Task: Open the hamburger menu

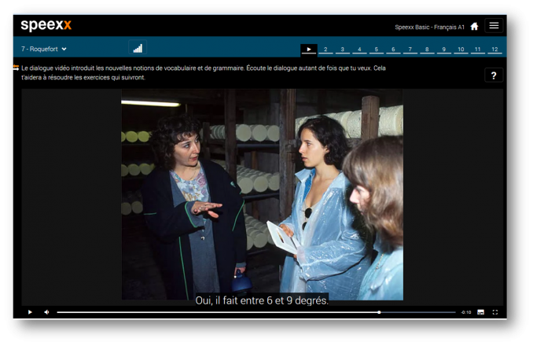Action: (494, 25)
